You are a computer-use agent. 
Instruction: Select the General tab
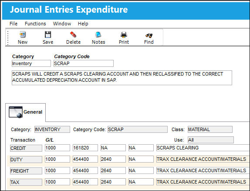[26, 112]
